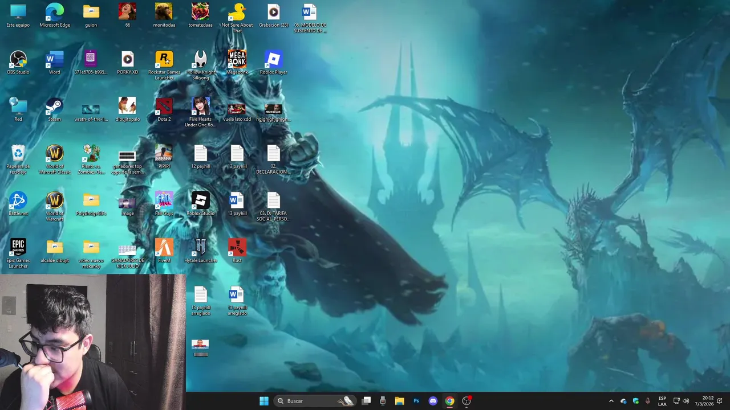Viewport: 730px width, 410px height.
Task: Select the 12 payhill text file
Action: (200, 157)
